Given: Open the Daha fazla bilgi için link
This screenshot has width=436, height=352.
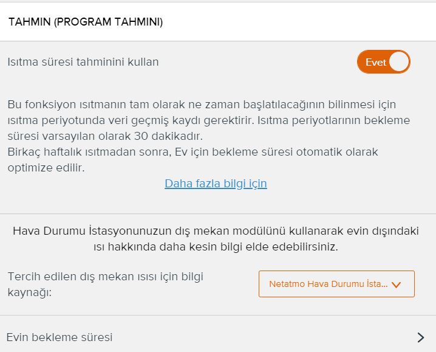Looking at the screenshot, I should [x=216, y=184].
